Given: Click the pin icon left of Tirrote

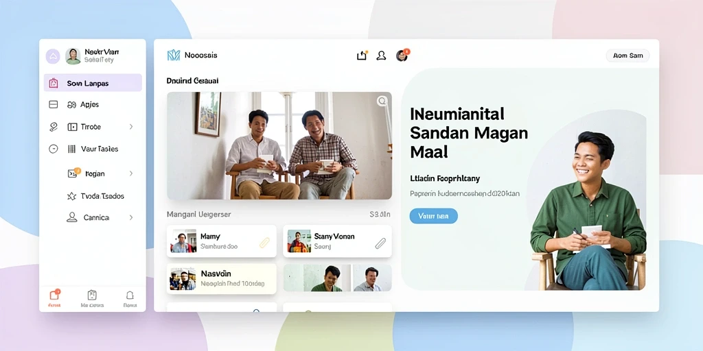Looking at the screenshot, I should pyautogui.click(x=53, y=127).
